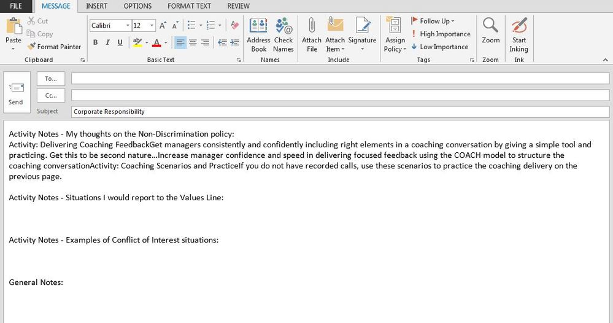Open the Follow Up flag menu
This screenshot has height=323, width=613.
click(x=433, y=21)
